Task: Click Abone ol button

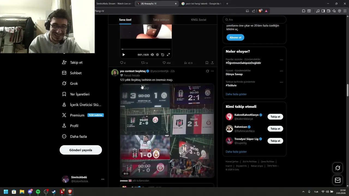Action: coord(235,38)
